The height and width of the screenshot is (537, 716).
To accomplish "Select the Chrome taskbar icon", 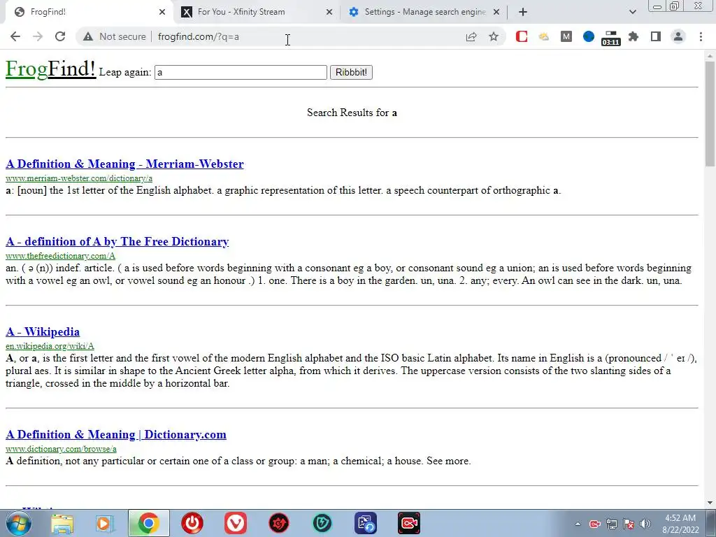I will coord(148,523).
